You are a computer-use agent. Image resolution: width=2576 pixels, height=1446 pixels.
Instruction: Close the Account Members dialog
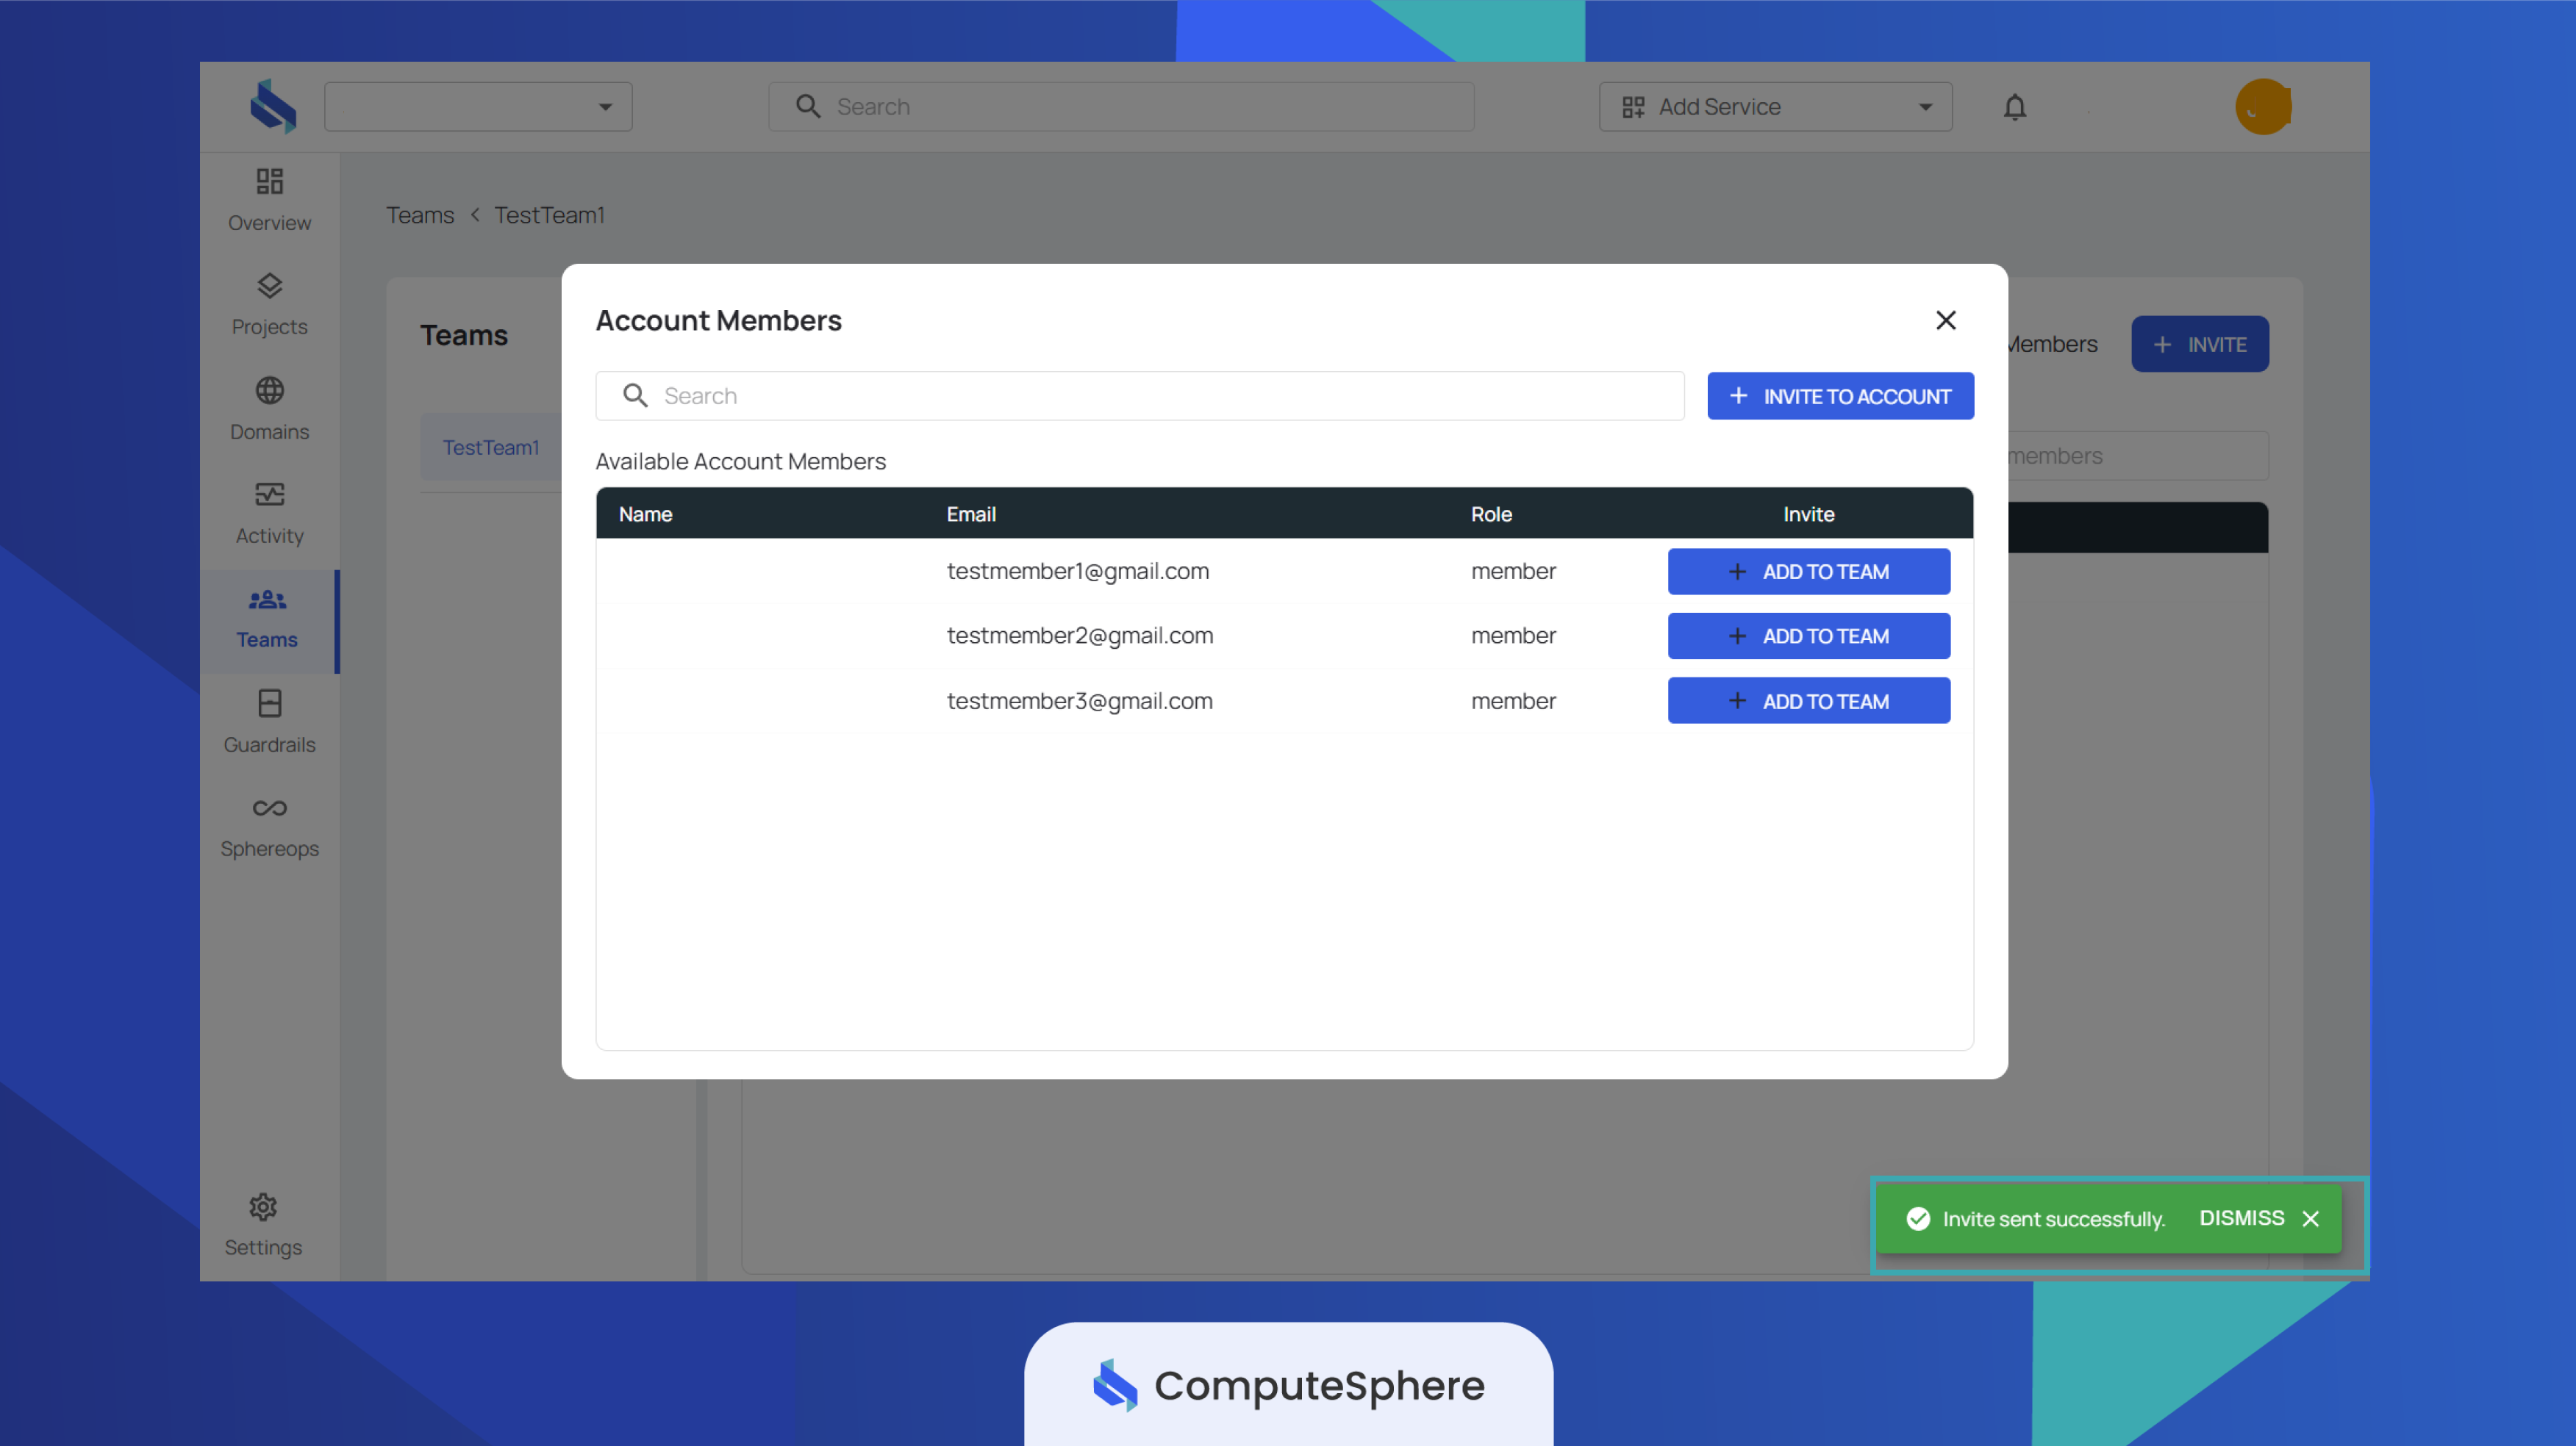(1945, 320)
